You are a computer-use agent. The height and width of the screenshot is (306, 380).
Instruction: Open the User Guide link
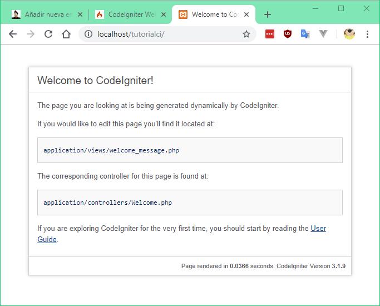(318, 229)
